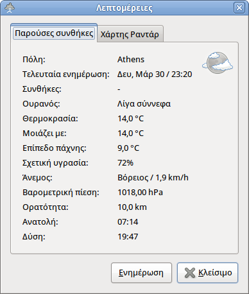Click the cloudy moon weather icon
This screenshot has width=249, height=294.
click(x=218, y=62)
